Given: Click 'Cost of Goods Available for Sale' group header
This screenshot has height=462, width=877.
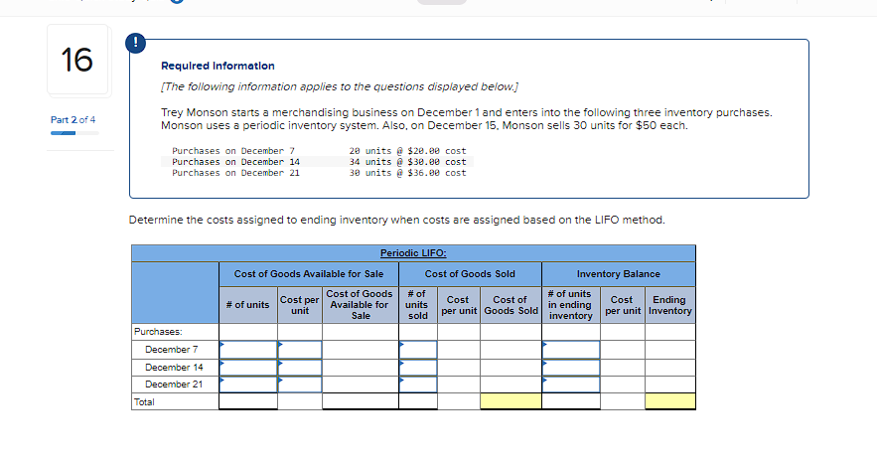Looking at the screenshot, I should (x=309, y=274).
